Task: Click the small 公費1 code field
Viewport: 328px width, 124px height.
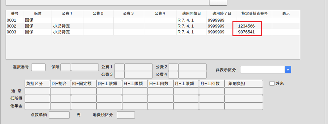Action: [119, 67]
